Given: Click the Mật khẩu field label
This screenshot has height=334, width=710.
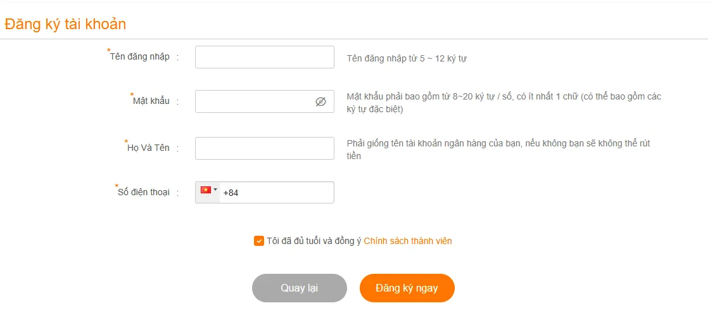Looking at the screenshot, I should pyautogui.click(x=151, y=101).
